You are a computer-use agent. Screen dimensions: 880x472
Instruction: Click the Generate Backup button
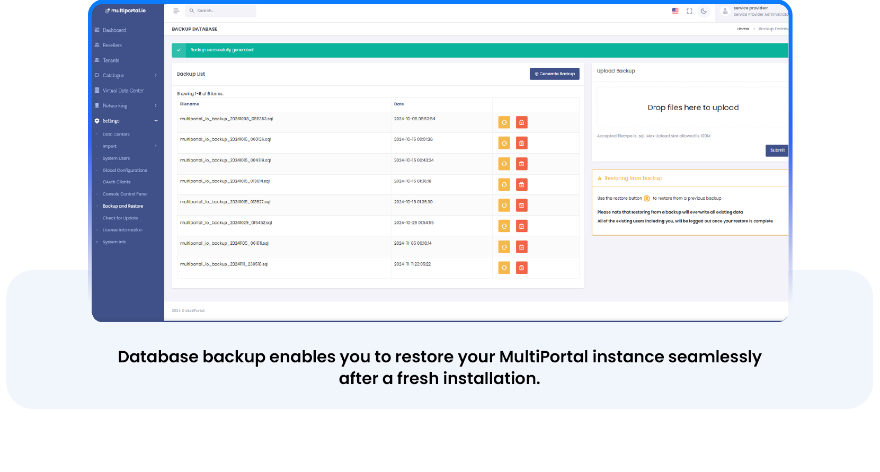point(555,74)
